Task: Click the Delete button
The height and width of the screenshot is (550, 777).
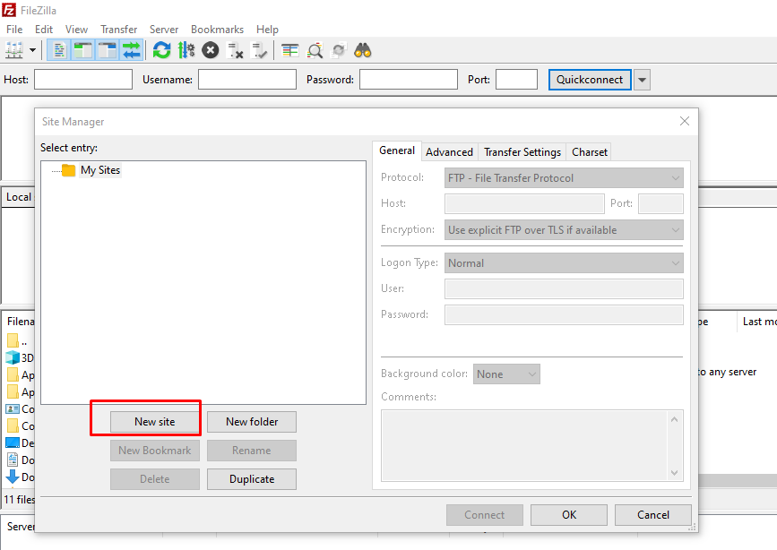Action: click(x=155, y=479)
